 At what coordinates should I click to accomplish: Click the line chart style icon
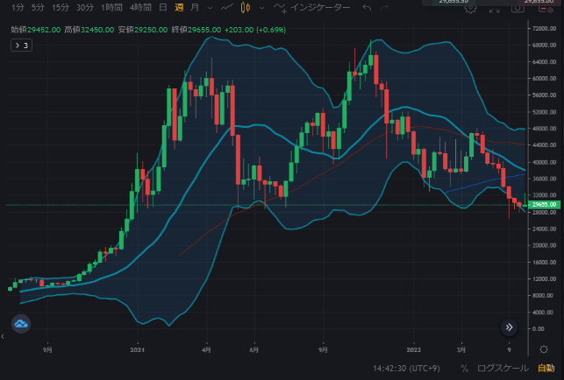pos(227,8)
